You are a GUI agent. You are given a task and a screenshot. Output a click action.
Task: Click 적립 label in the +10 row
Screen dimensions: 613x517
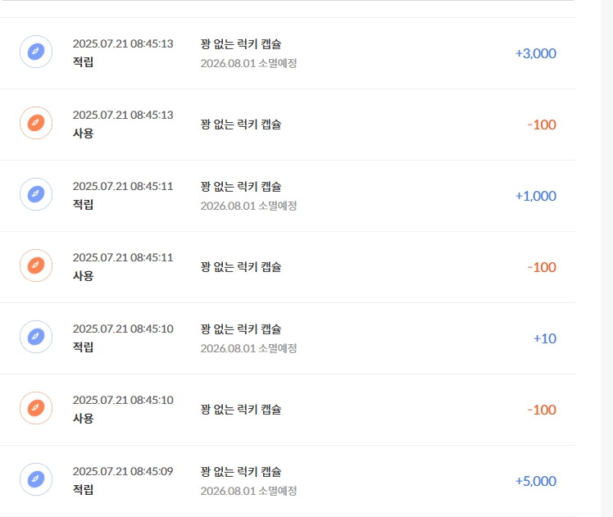tap(83, 347)
